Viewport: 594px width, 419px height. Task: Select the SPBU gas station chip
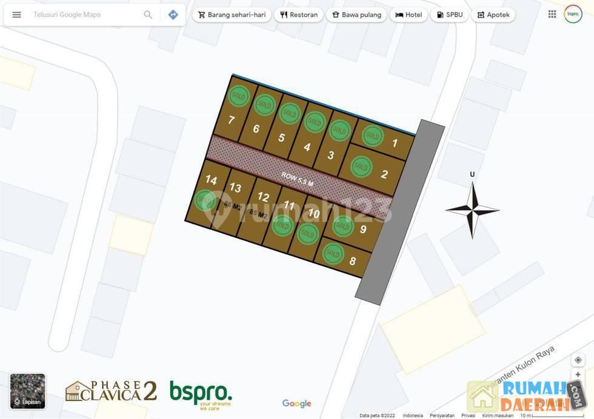(x=449, y=15)
